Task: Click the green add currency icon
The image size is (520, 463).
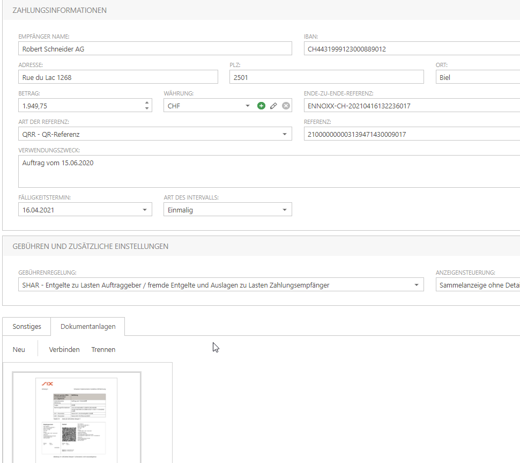Action: pos(261,106)
